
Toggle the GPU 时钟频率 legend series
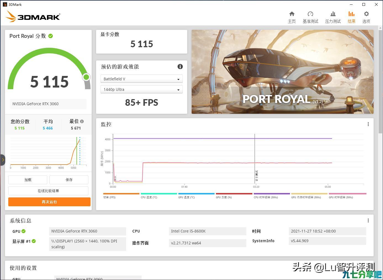pyautogui.click(x=347, y=196)
